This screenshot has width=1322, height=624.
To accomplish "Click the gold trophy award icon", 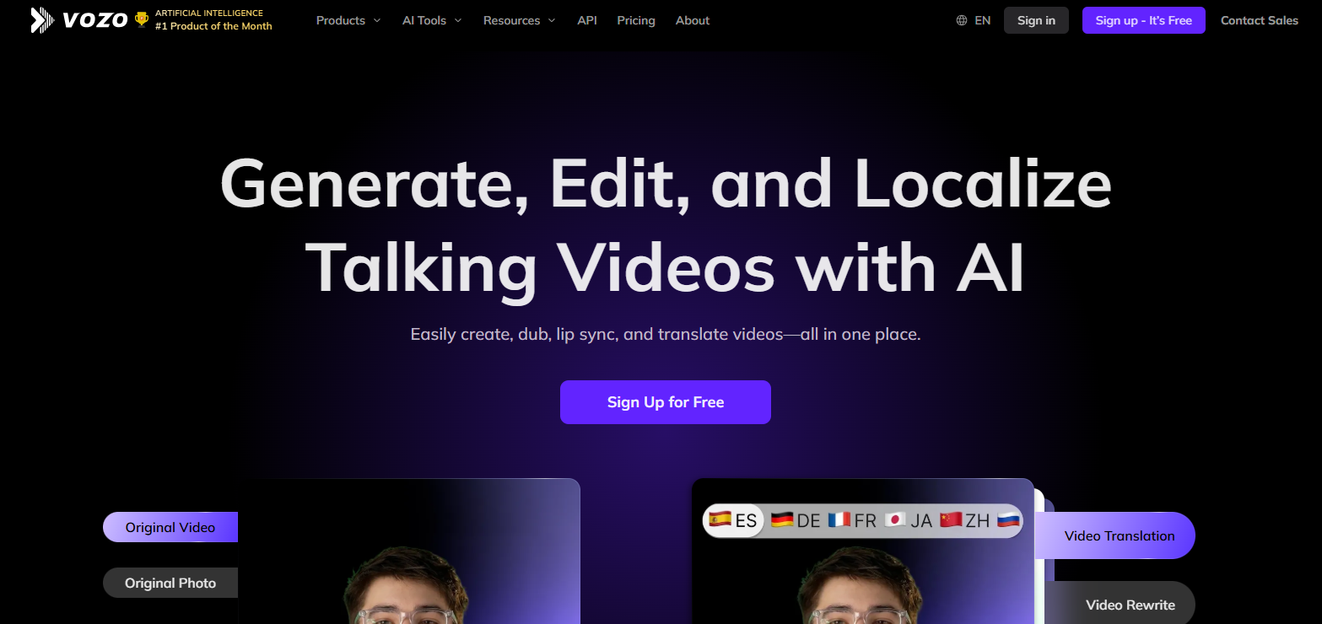I will click(x=142, y=19).
